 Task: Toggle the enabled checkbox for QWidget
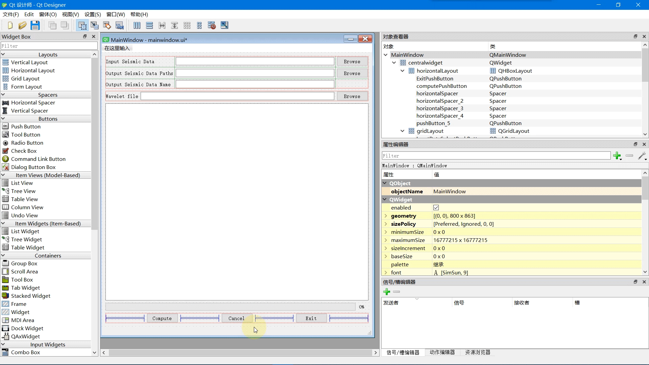436,208
